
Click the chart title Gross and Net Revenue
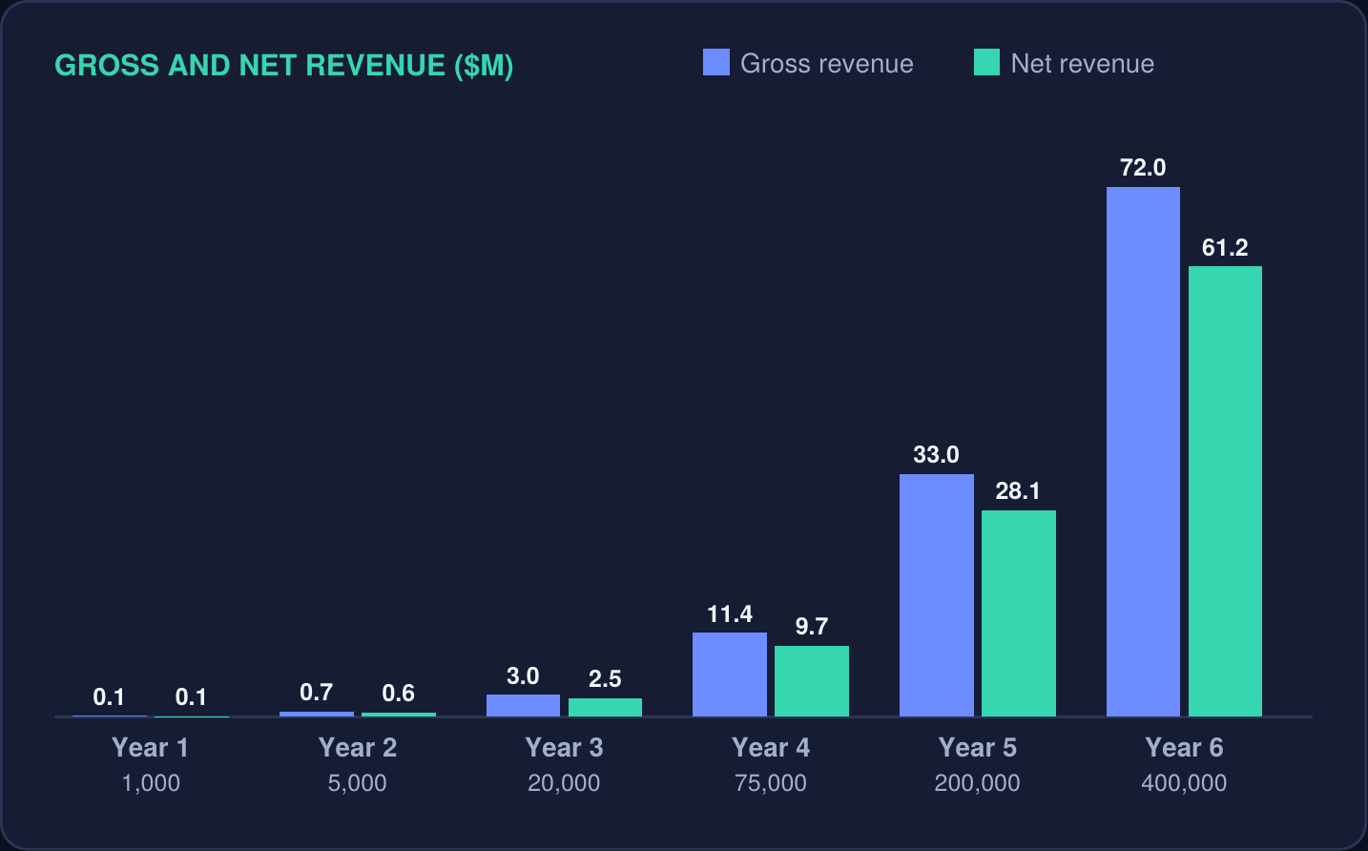click(x=284, y=66)
